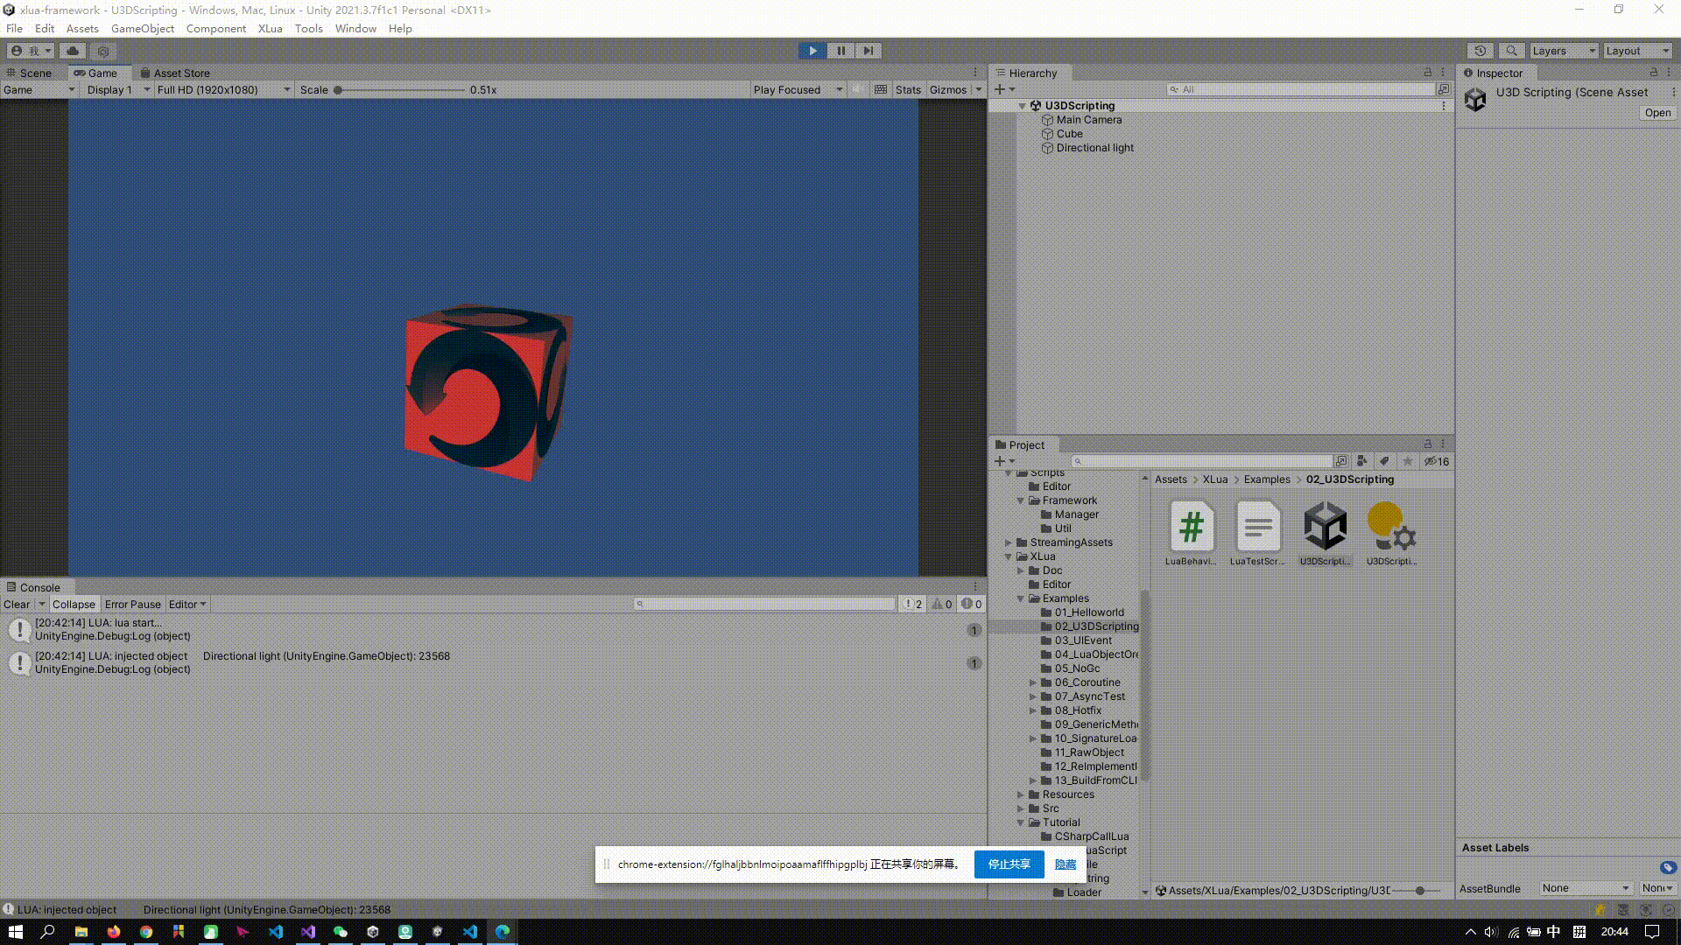Click the Play button to start game
The height and width of the screenshot is (945, 1681).
pyautogui.click(x=812, y=50)
